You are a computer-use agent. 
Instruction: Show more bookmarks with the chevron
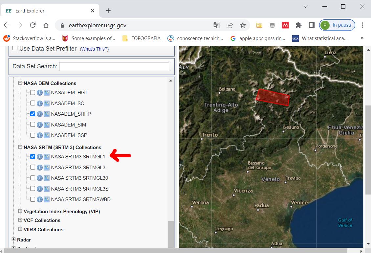[x=362, y=38]
